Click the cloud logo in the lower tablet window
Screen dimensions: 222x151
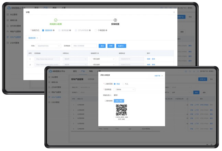[51, 71]
